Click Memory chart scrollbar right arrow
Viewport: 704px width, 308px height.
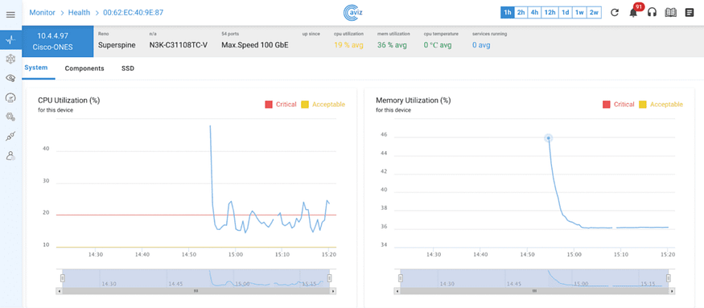coord(672,291)
